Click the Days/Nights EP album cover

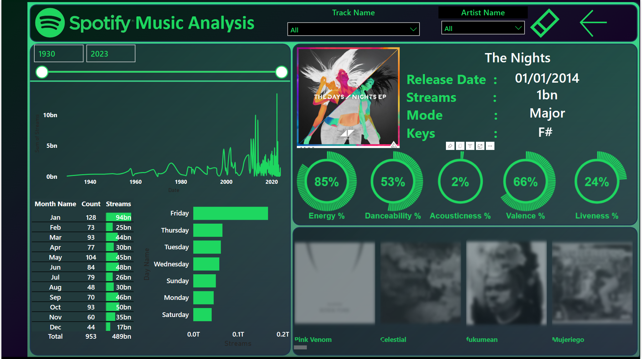coord(348,97)
